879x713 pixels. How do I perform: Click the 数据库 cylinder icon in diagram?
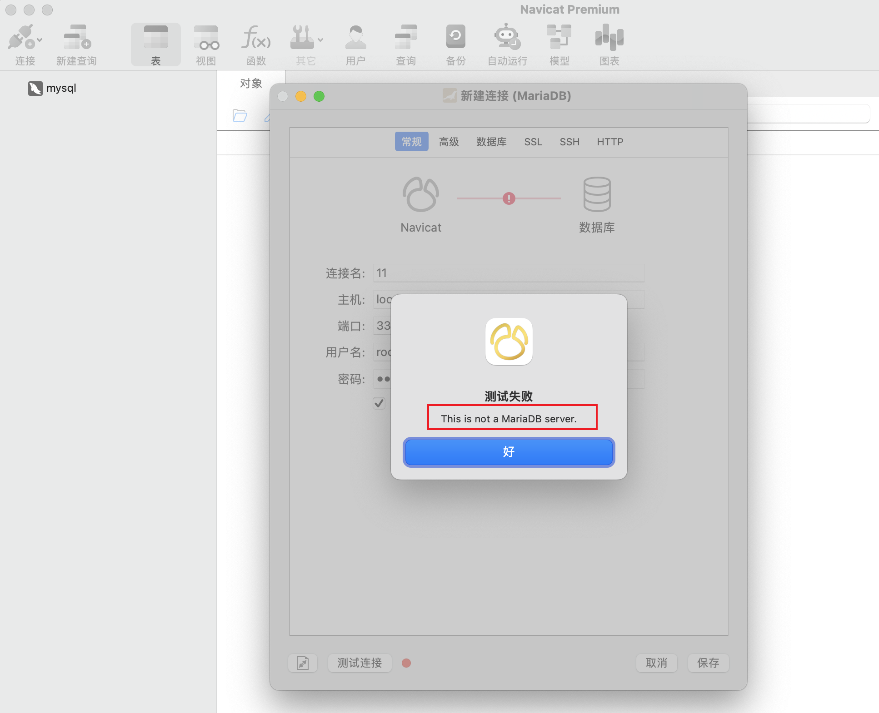(597, 194)
